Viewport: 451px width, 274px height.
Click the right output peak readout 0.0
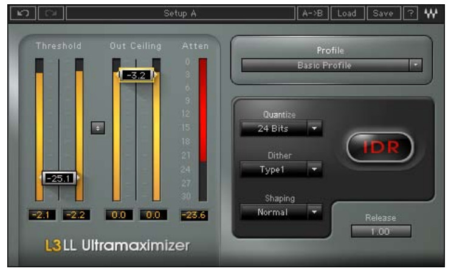coord(153,215)
